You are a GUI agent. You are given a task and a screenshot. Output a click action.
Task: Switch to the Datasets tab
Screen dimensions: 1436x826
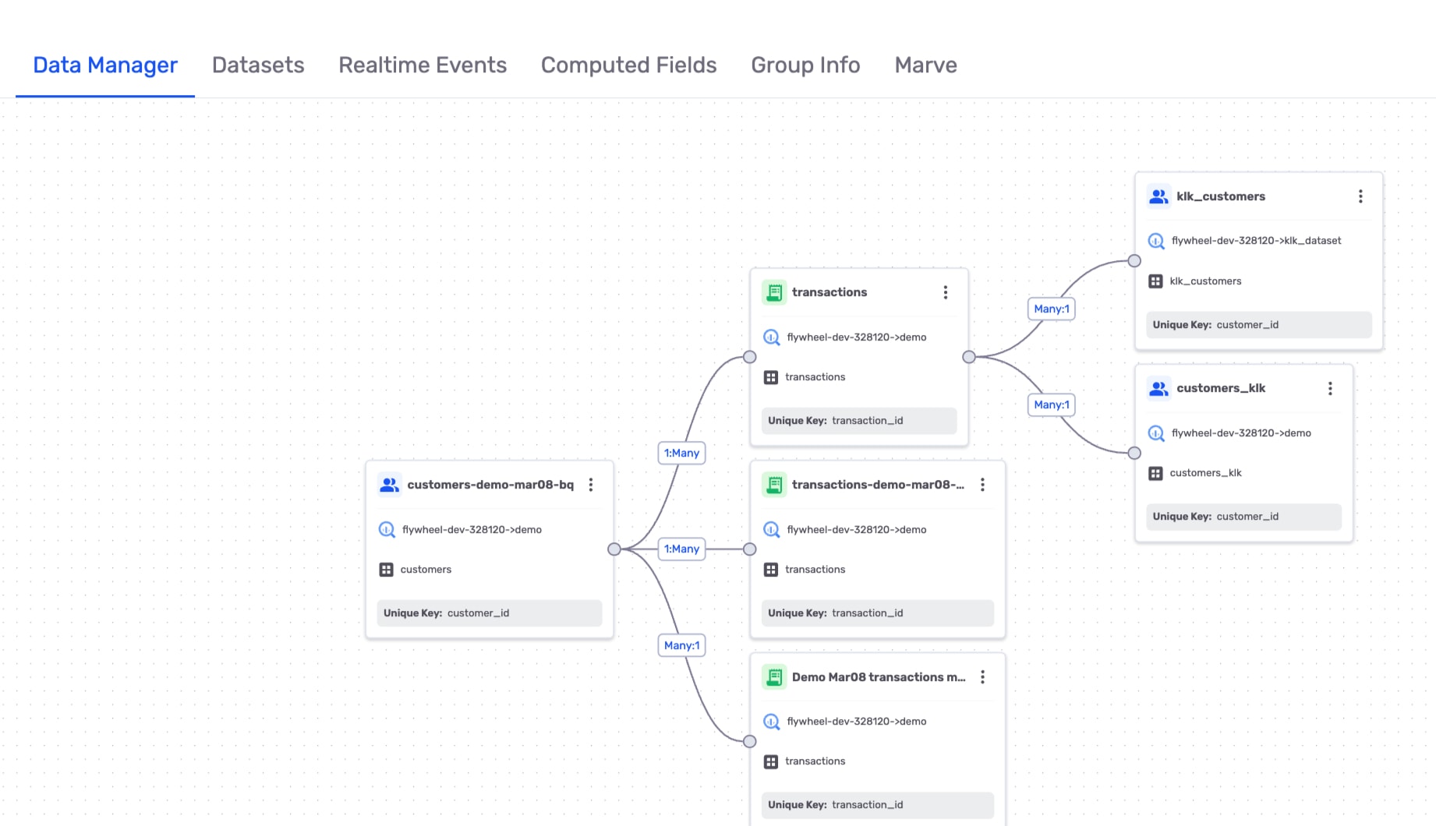click(x=258, y=65)
